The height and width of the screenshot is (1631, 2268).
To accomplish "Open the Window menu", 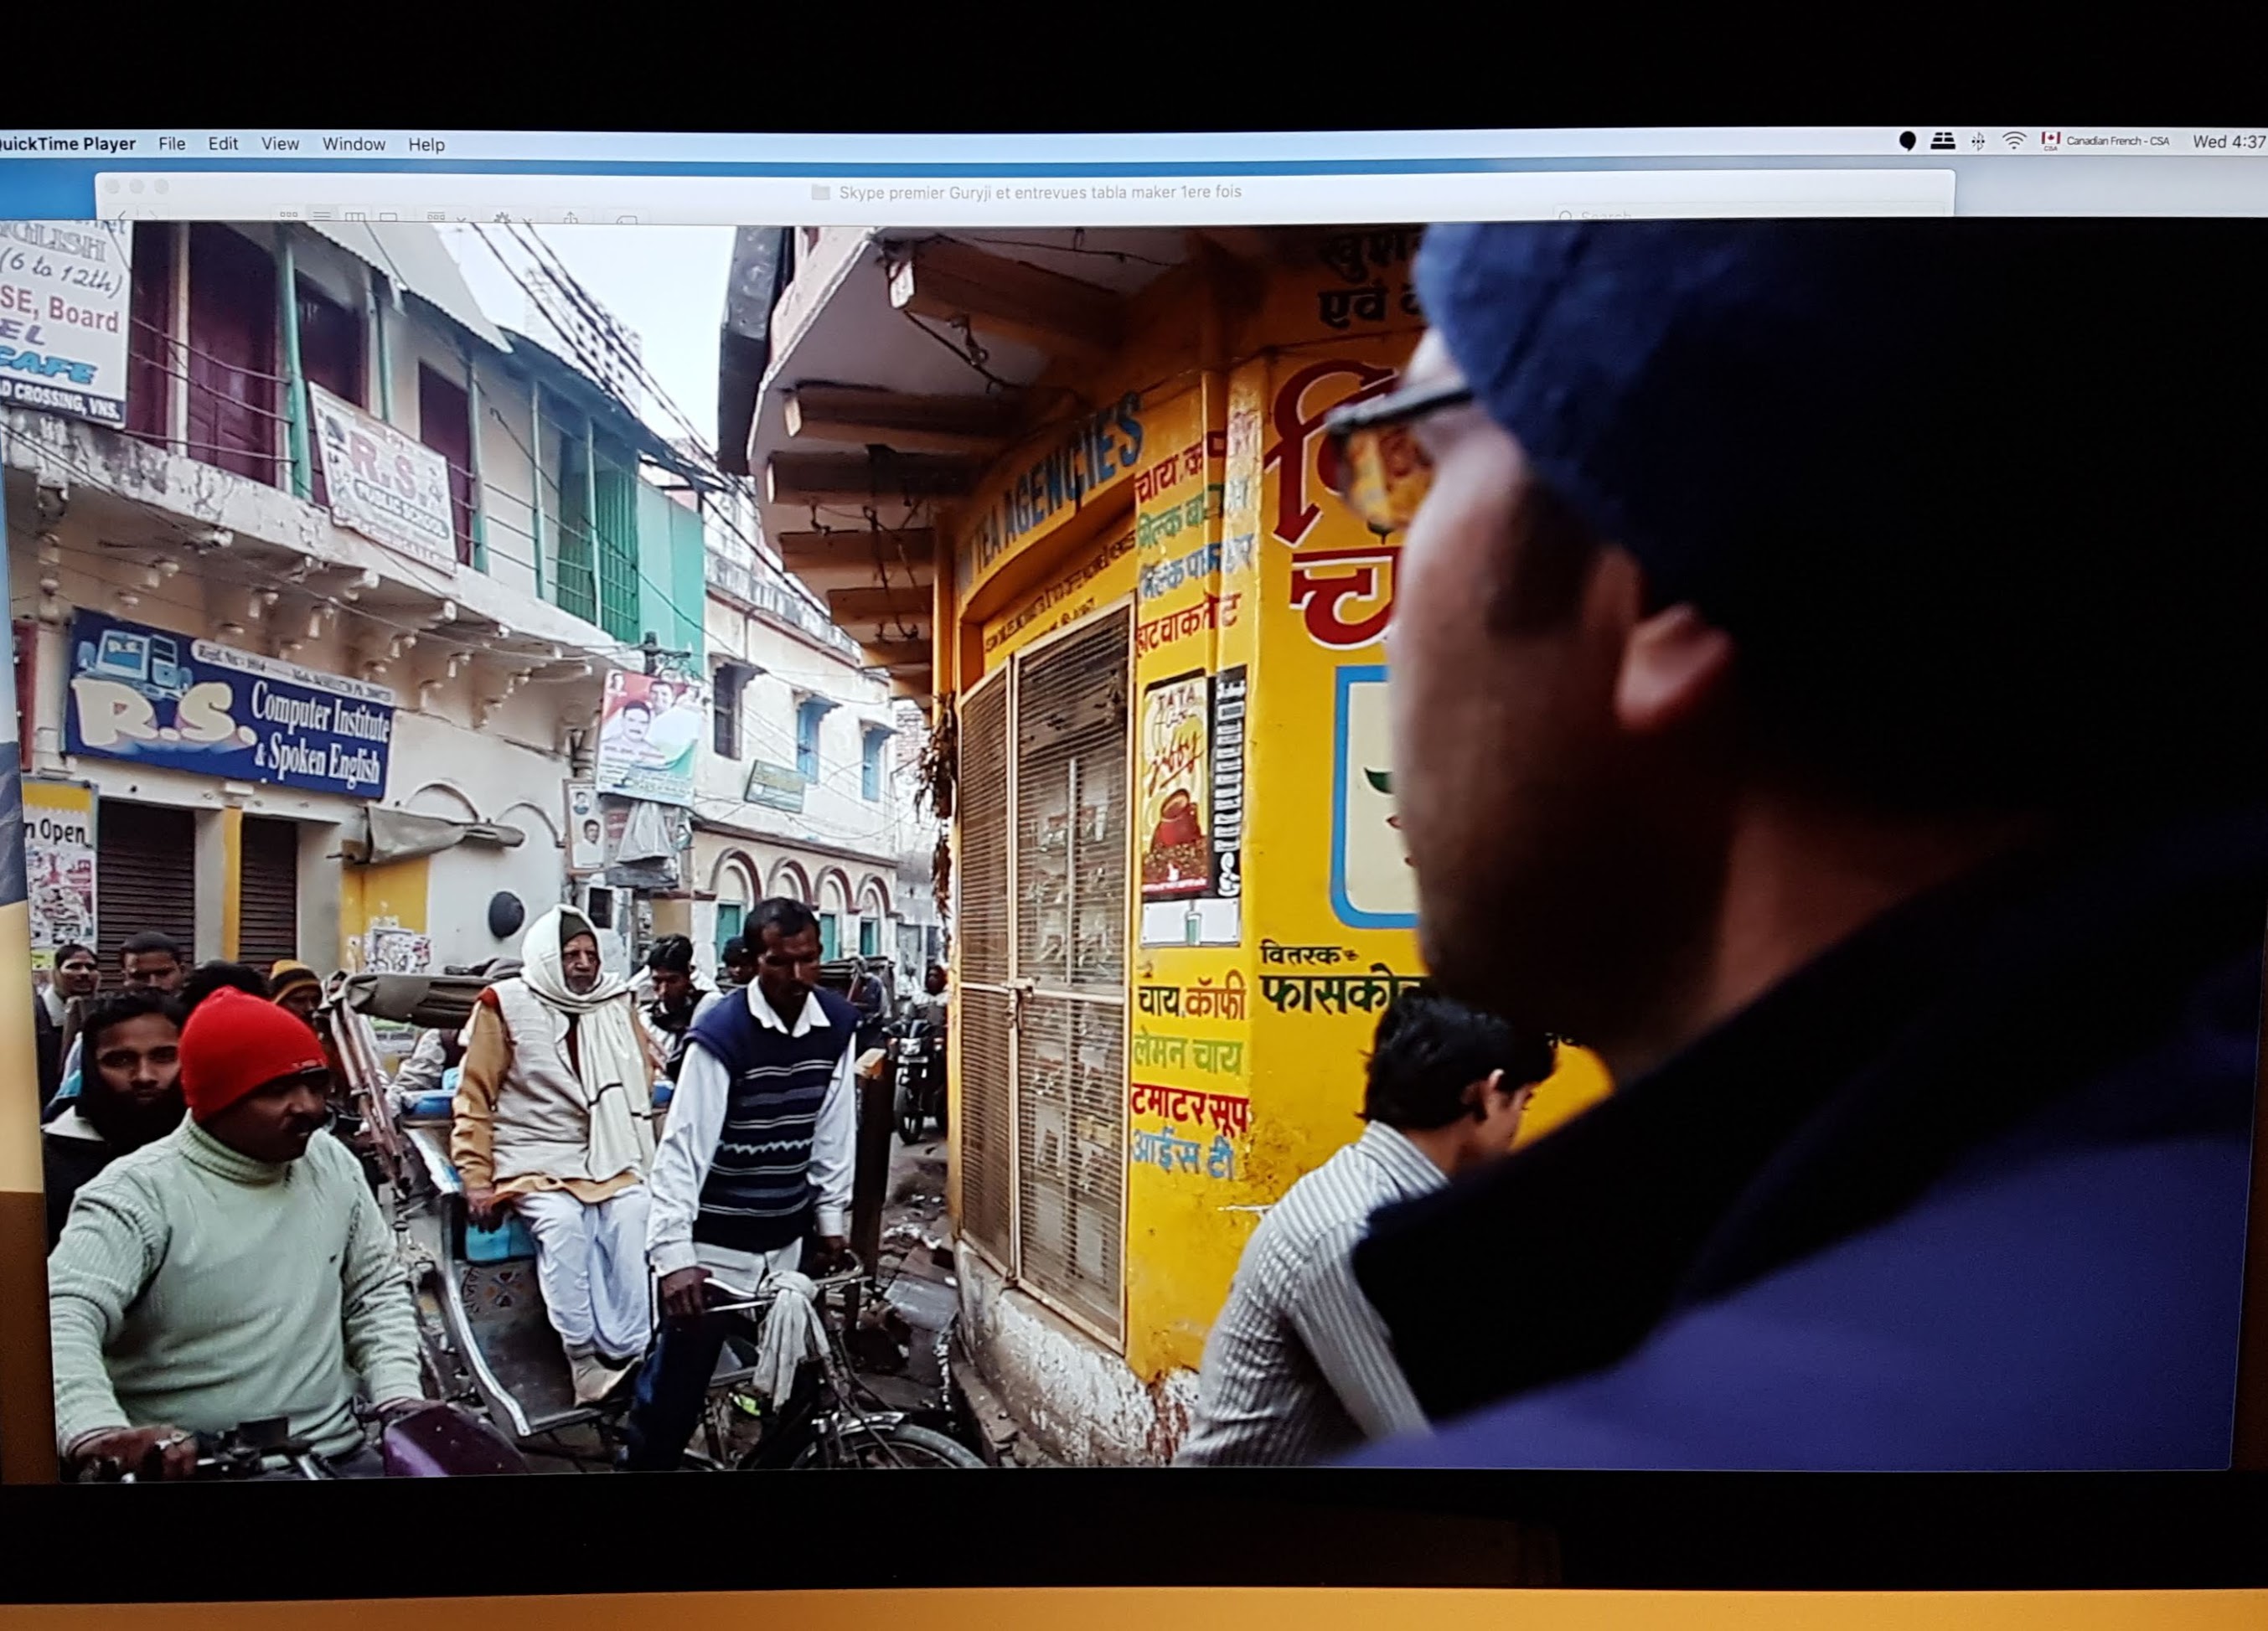I will (x=353, y=144).
